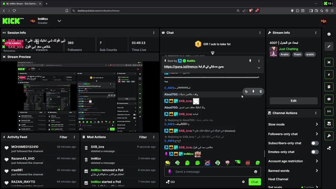Viewport: 336px width, 189px height.
Task: Click the Edit stream info button
Action: point(293,101)
